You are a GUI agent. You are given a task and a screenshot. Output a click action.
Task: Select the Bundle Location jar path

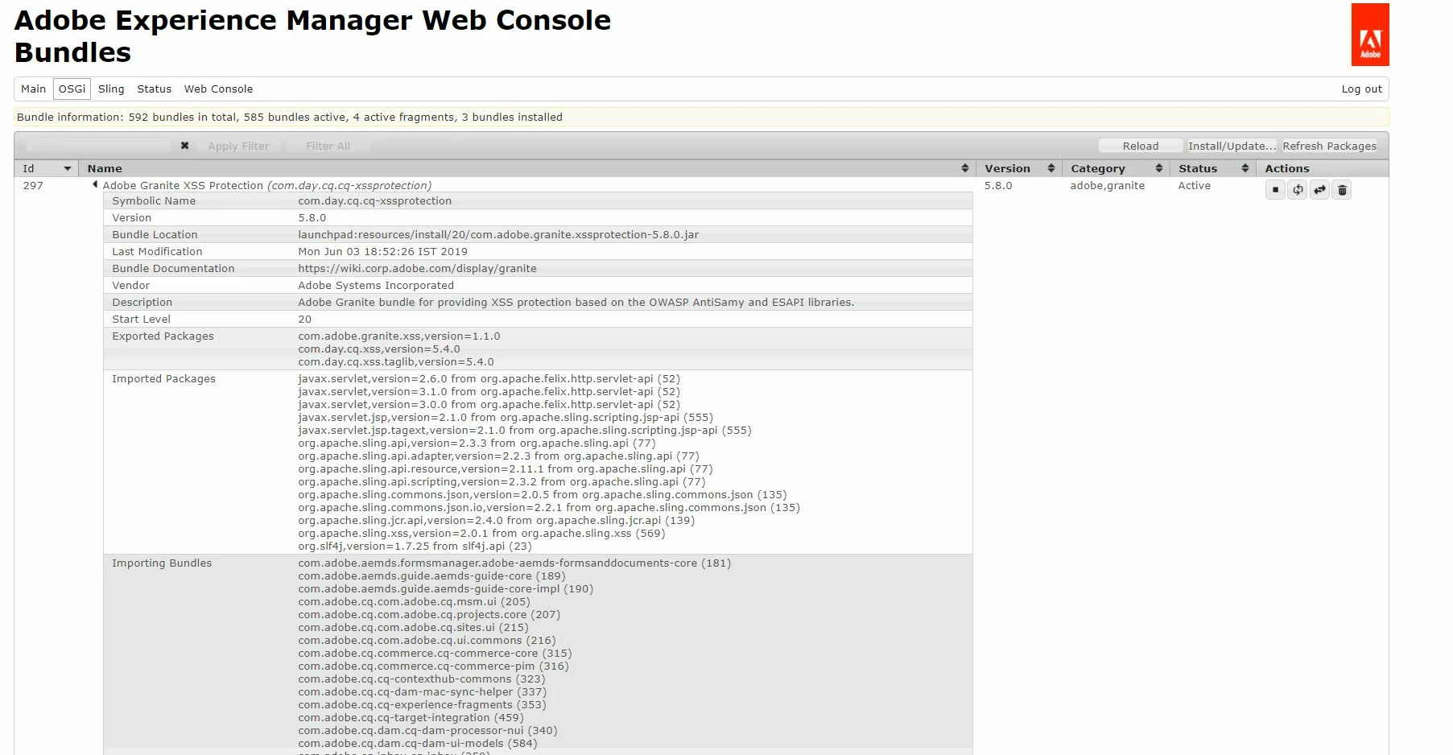point(498,234)
